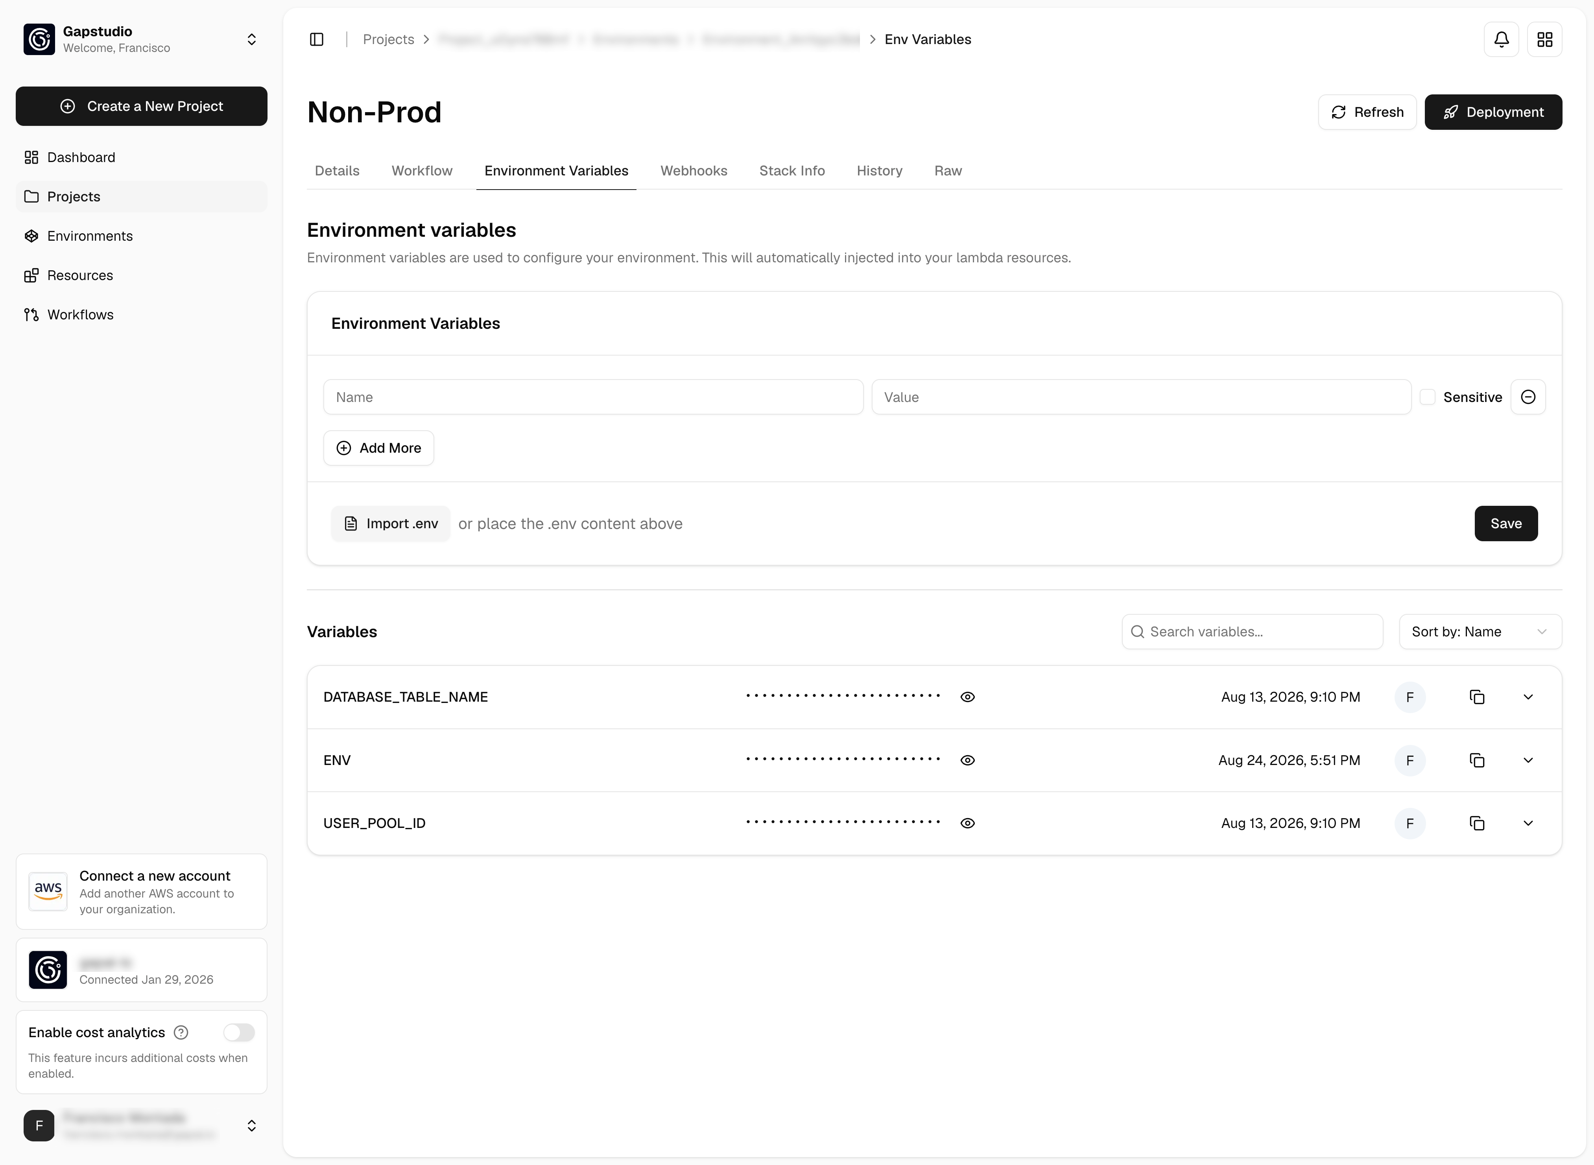The height and width of the screenshot is (1165, 1594).
Task: Click the Resources blocks icon
Action: tap(31, 276)
